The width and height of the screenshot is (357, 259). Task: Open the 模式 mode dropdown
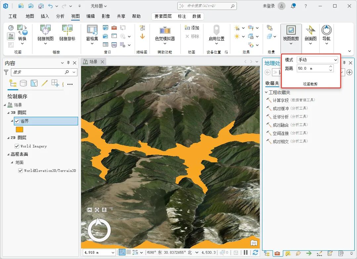[317, 60]
